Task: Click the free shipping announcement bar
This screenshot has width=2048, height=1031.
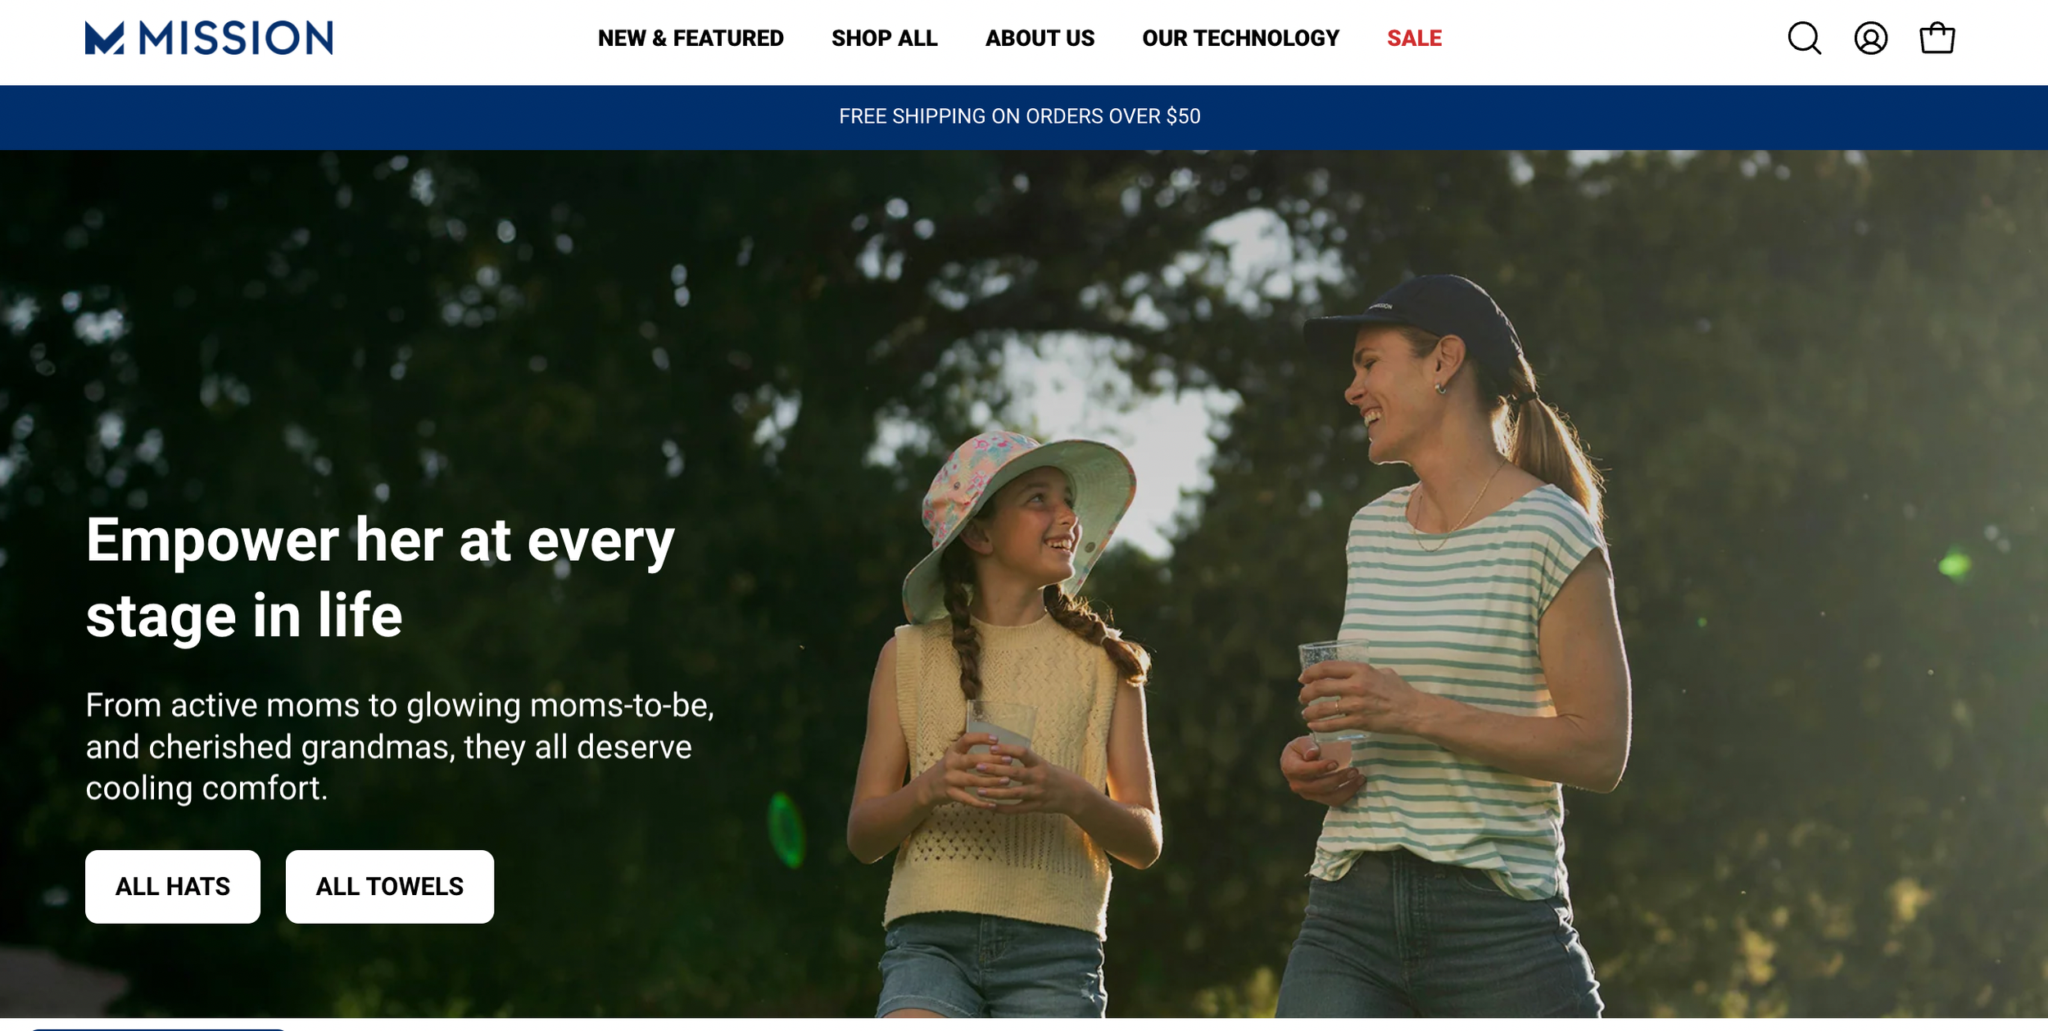Action: tap(1024, 117)
